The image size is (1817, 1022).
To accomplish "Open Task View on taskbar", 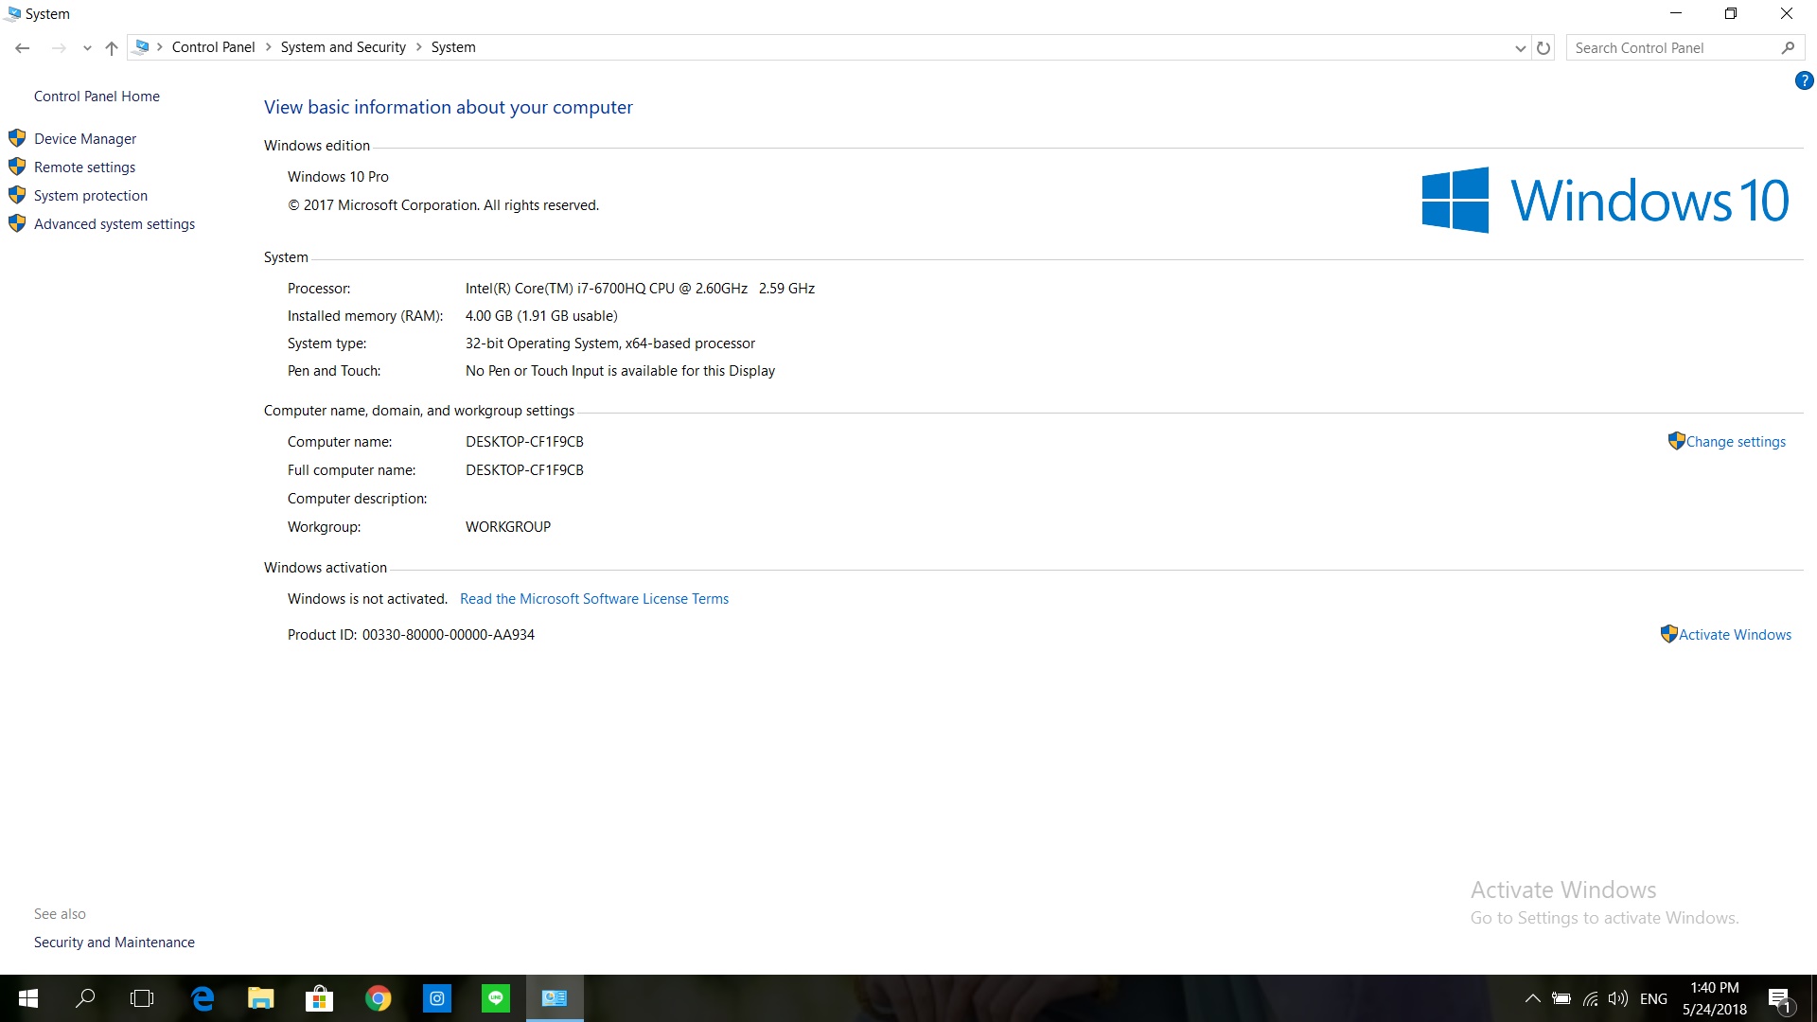I will tap(142, 998).
